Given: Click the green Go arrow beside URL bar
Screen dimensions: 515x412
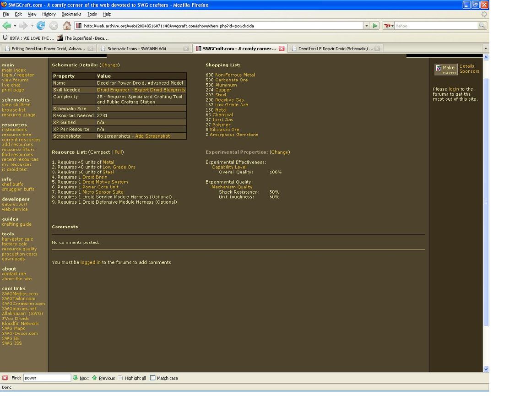Looking at the screenshot, I should pos(375,26).
